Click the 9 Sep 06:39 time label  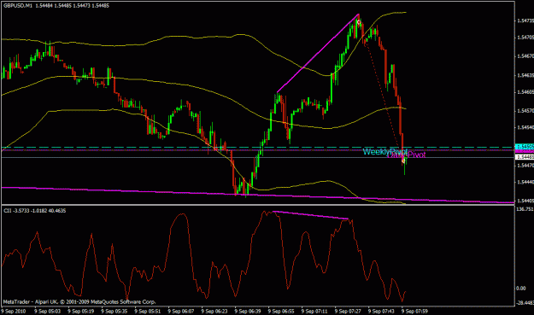click(248, 312)
